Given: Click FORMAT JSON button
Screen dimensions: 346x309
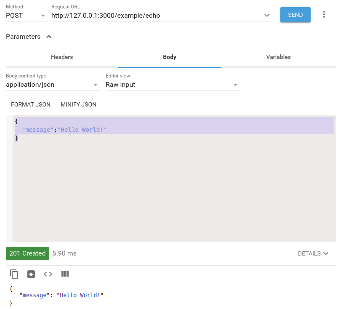Looking at the screenshot, I should pos(31,104).
